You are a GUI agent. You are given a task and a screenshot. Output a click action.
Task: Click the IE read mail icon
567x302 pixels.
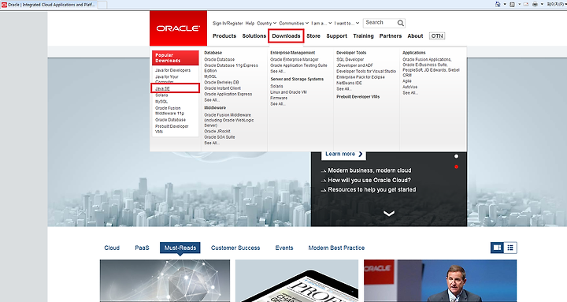[526, 5]
